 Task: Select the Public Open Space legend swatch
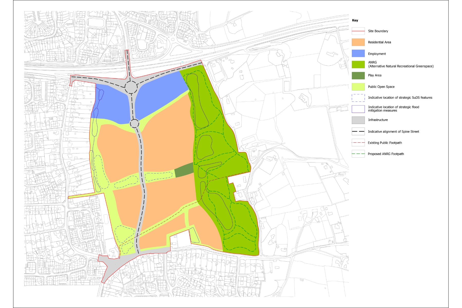tap(358, 87)
